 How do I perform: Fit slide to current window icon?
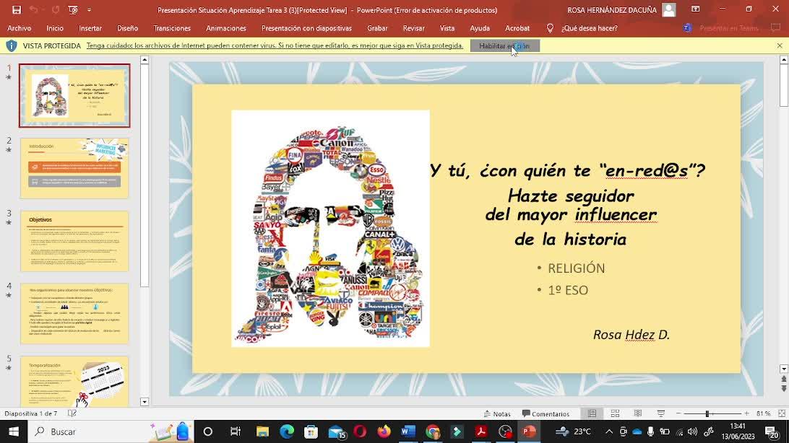point(780,413)
